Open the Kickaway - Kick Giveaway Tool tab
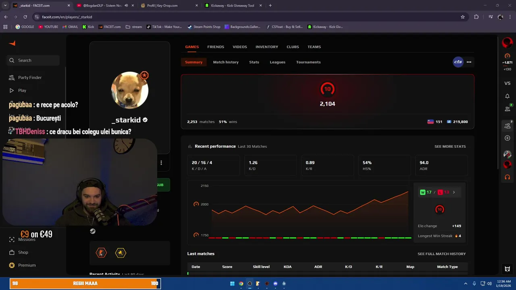 coord(234,6)
